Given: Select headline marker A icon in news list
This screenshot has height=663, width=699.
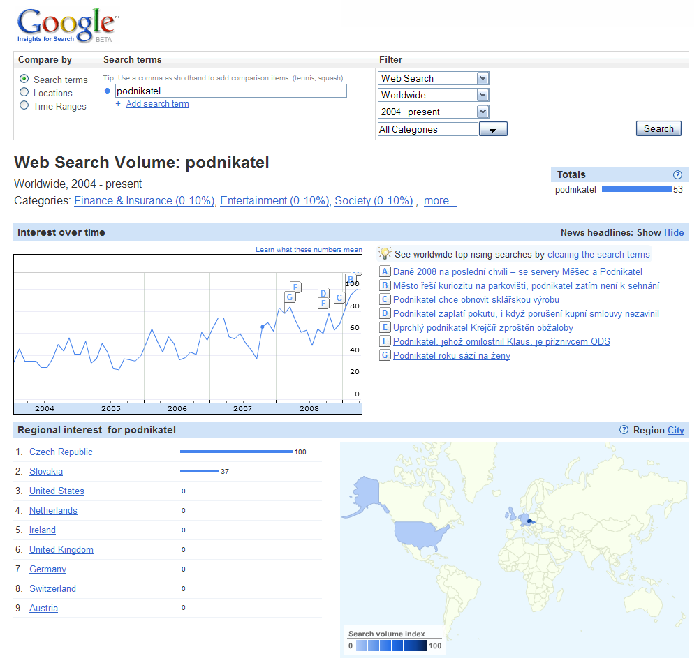Looking at the screenshot, I should [x=385, y=271].
